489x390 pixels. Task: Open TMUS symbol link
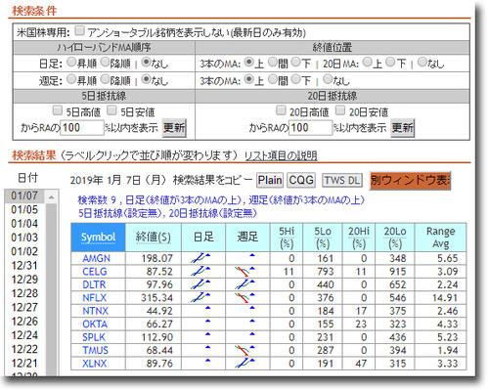[x=95, y=350]
